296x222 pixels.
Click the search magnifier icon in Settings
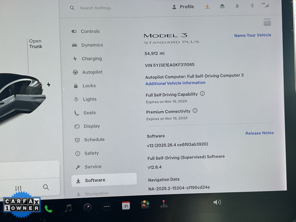coord(72,8)
